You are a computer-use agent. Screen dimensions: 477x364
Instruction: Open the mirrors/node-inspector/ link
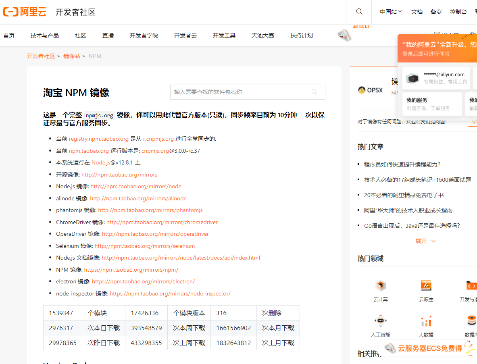[170, 293]
